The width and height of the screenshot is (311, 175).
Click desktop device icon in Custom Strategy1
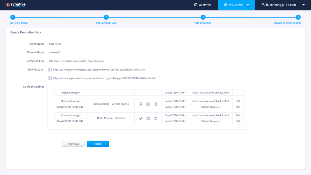[140, 104]
